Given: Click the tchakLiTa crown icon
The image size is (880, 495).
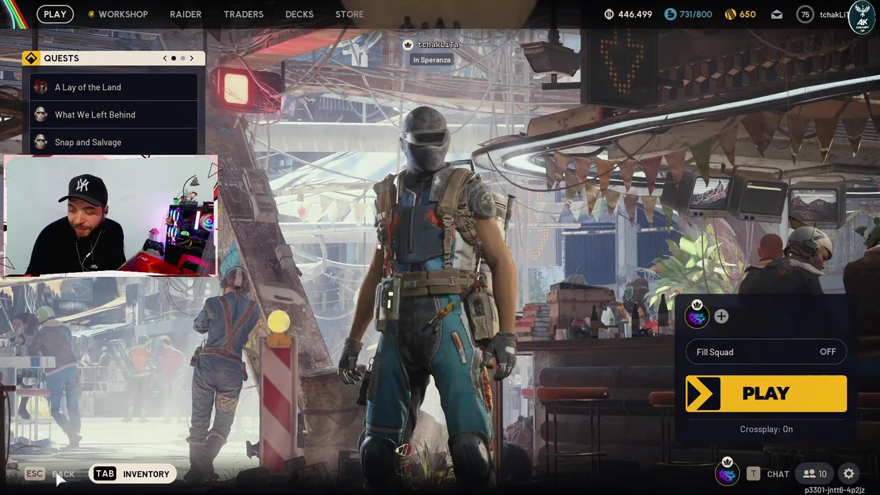Looking at the screenshot, I should (408, 45).
